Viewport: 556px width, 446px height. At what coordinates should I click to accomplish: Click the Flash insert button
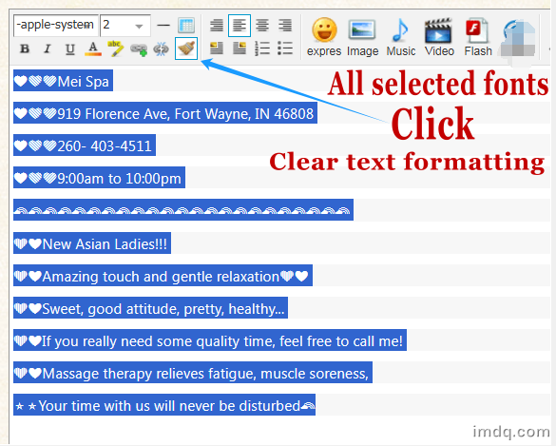coord(478,37)
